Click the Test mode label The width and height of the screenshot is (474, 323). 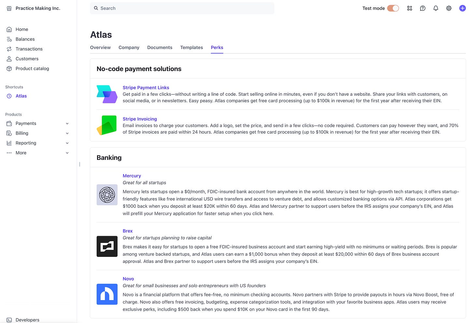coord(373,8)
